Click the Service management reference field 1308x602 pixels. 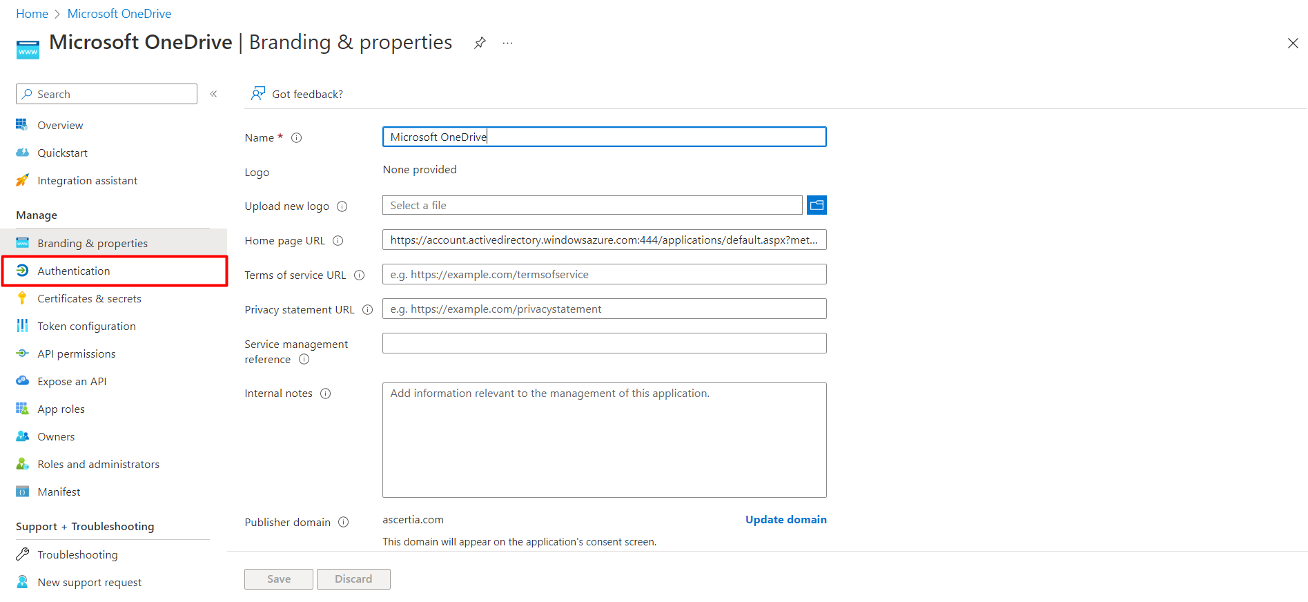point(605,343)
